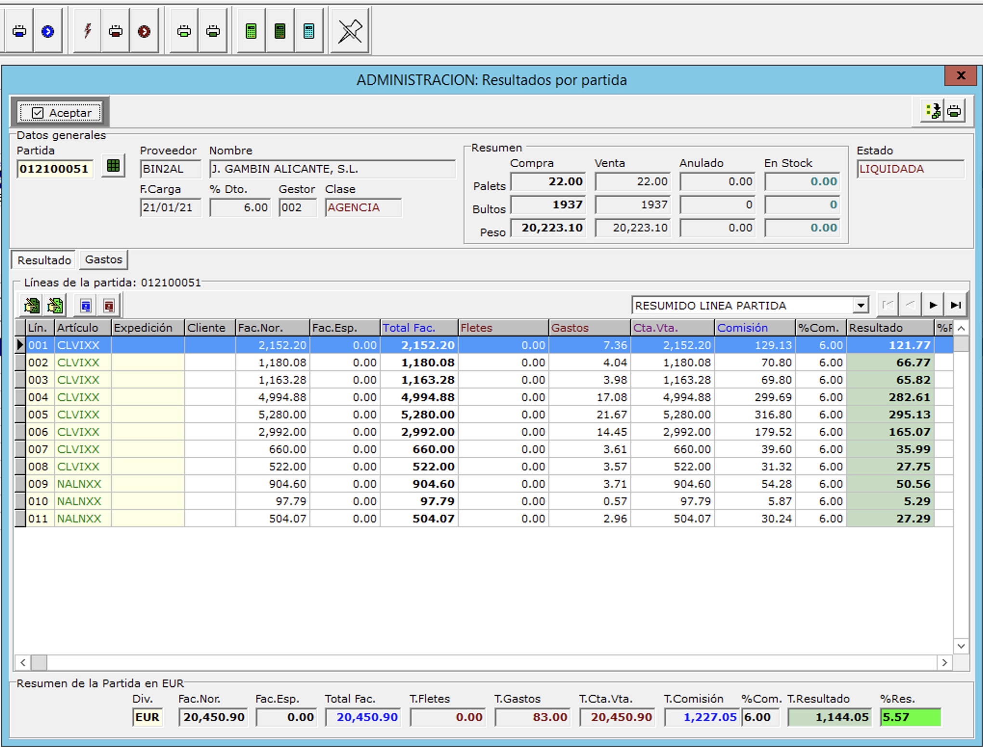Jump to last record arrow
Screen dimensions: 983x747
click(956, 305)
